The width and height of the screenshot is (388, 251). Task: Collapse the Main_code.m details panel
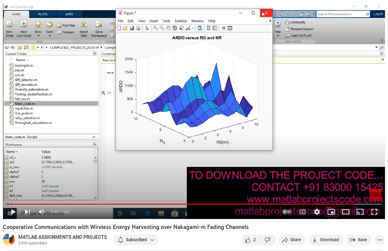point(94,137)
